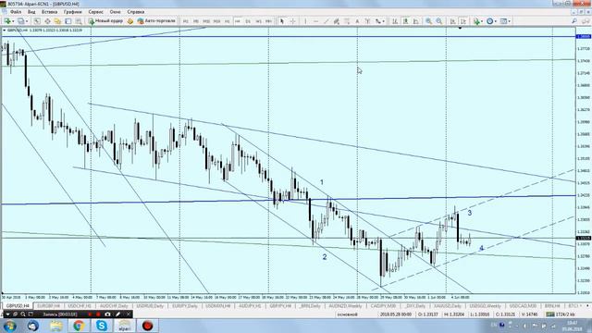This screenshot has width=592, height=333.
Task: Toggle chart auto scroll icon
Action: (x=452, y=21)
